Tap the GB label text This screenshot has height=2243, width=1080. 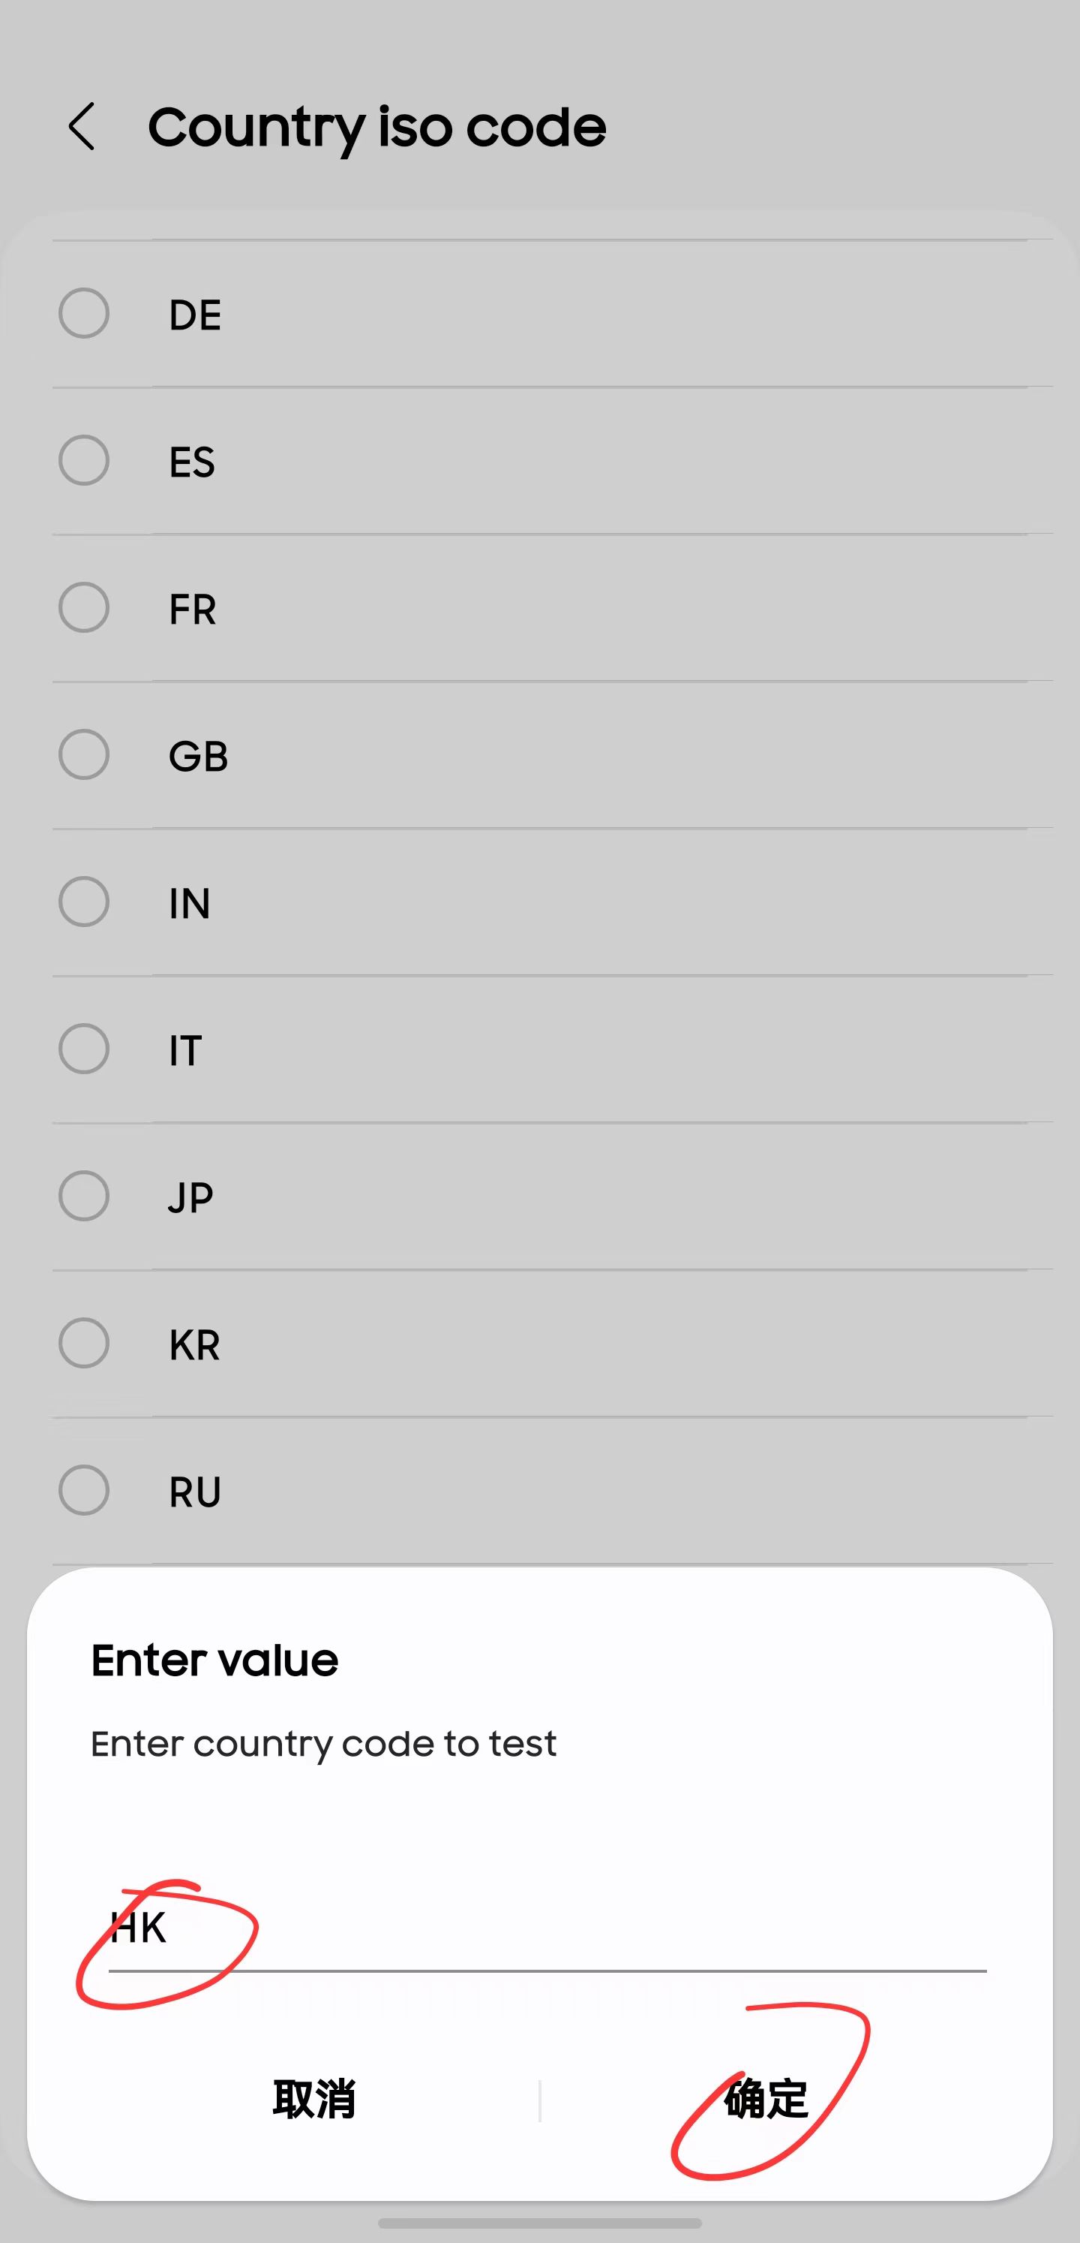pos(199,756)
